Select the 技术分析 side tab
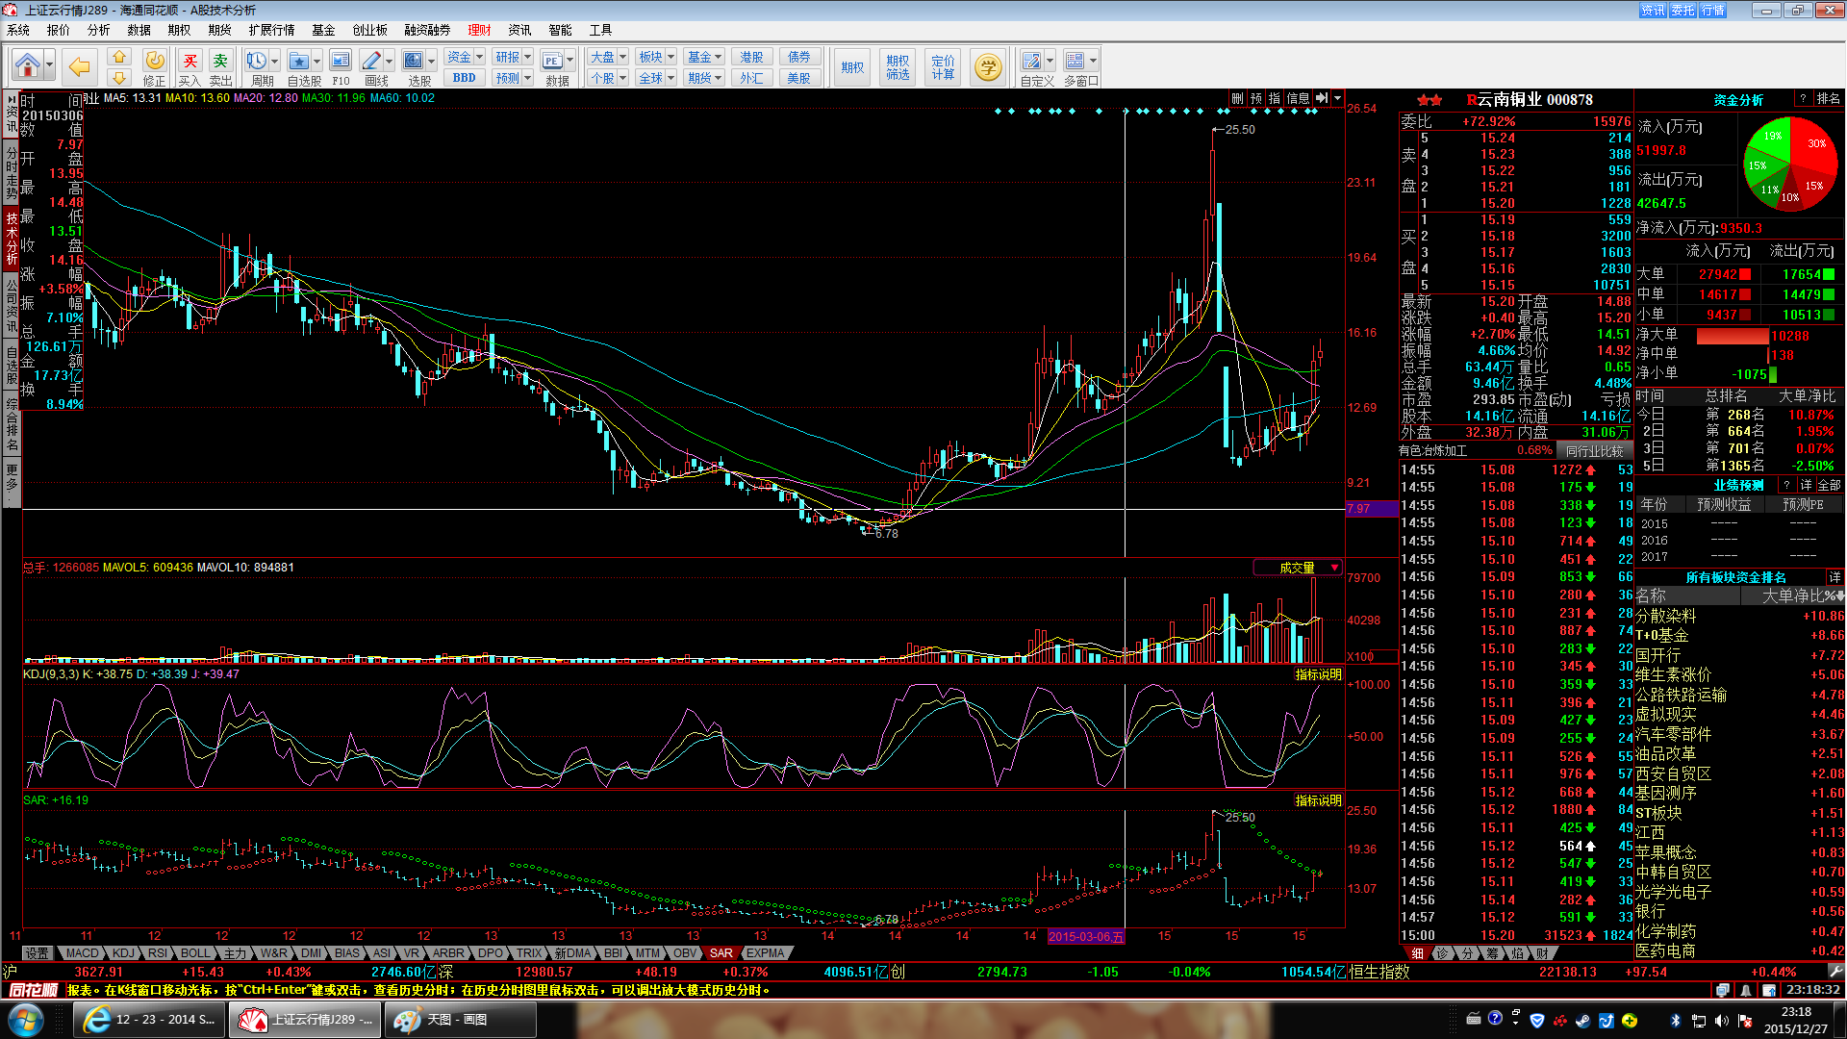 coord(12,239)
